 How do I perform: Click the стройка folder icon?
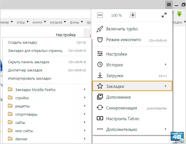10,98
